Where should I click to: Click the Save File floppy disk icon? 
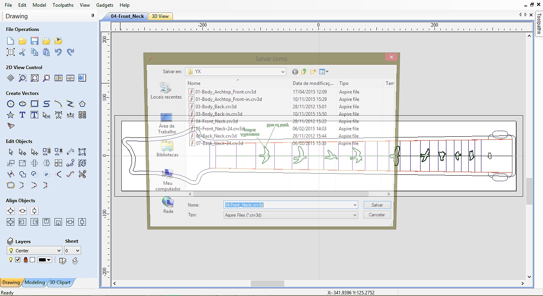coord(35,41)
